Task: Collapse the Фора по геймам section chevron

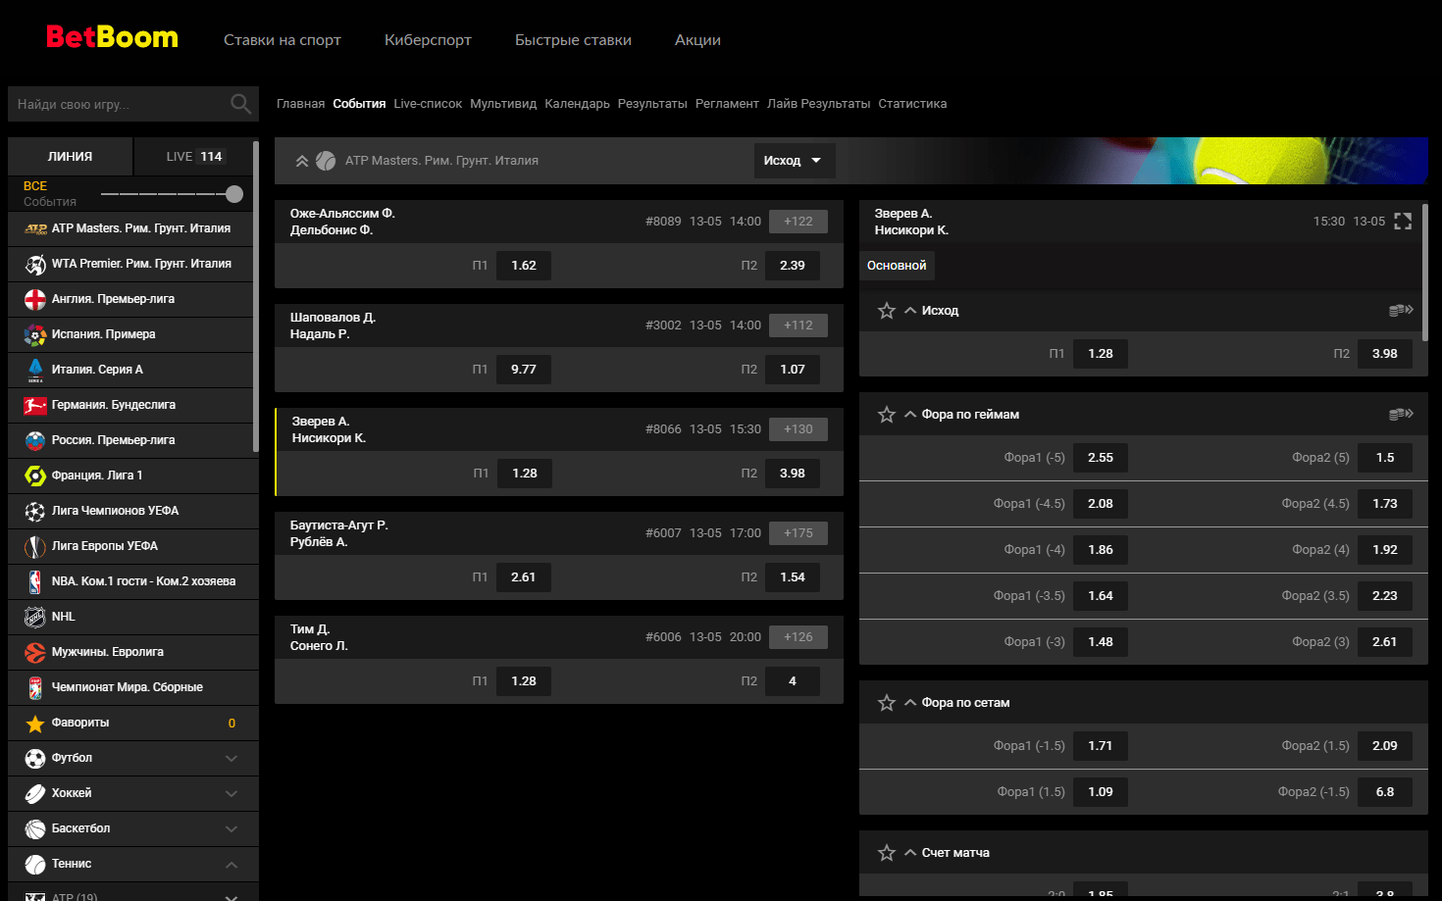Action: click(x=910, y=415)
